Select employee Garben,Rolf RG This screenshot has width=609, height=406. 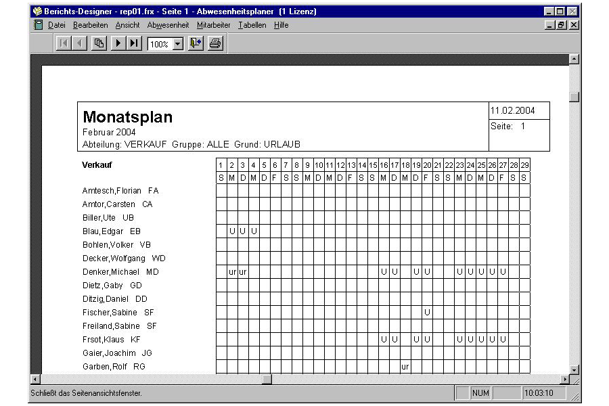point(114,367)
